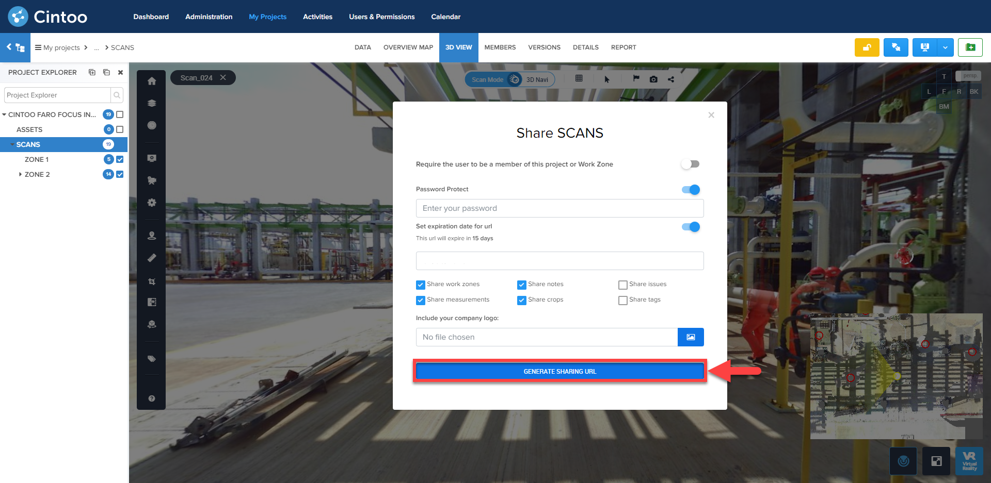The image size is (991, 483).
Task: Click the ellipsis breadcrumb item
Action: click(x=97, y=48)
